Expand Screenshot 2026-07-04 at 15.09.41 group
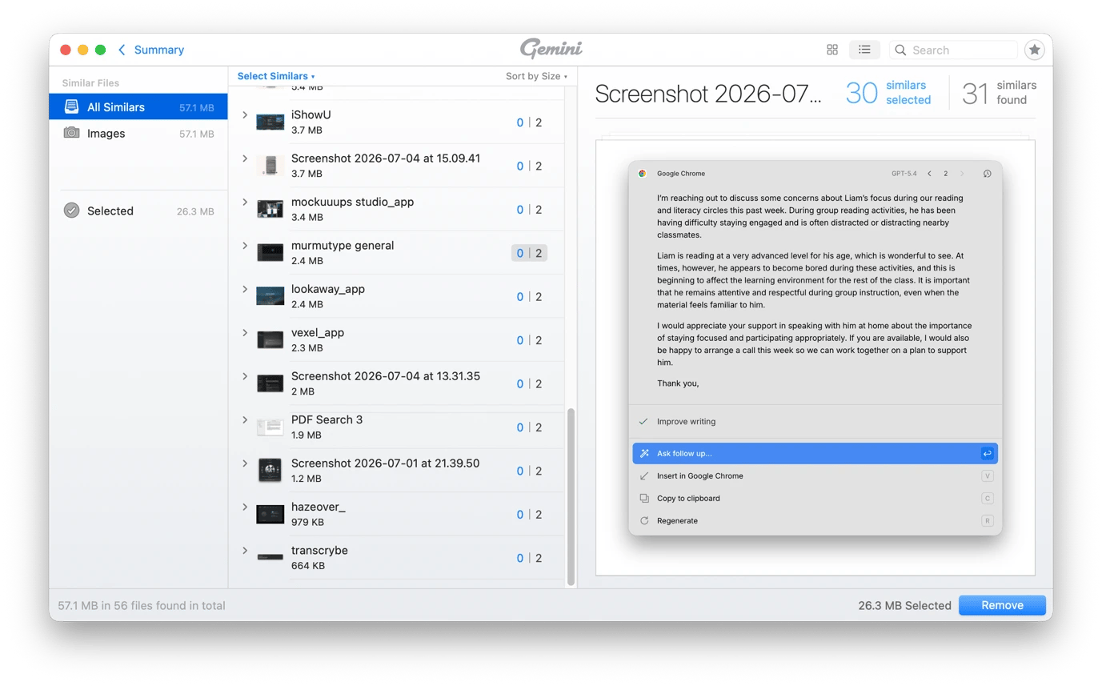The height and width of the screenshot is (686, 1102). pyautogui.click(x=245, y=158)
